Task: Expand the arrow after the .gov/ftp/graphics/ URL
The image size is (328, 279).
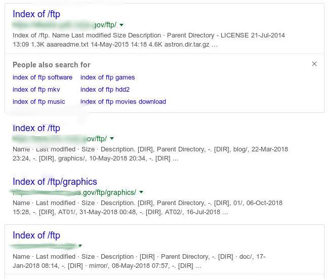Action: point(141,192)
